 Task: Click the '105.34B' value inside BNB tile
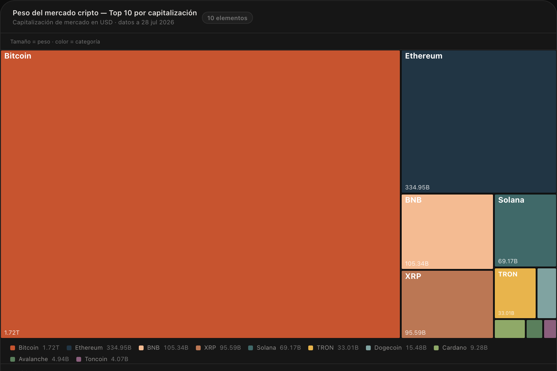(417, 264)
